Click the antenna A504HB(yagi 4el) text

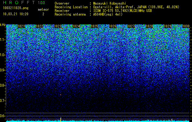point(108,14)
